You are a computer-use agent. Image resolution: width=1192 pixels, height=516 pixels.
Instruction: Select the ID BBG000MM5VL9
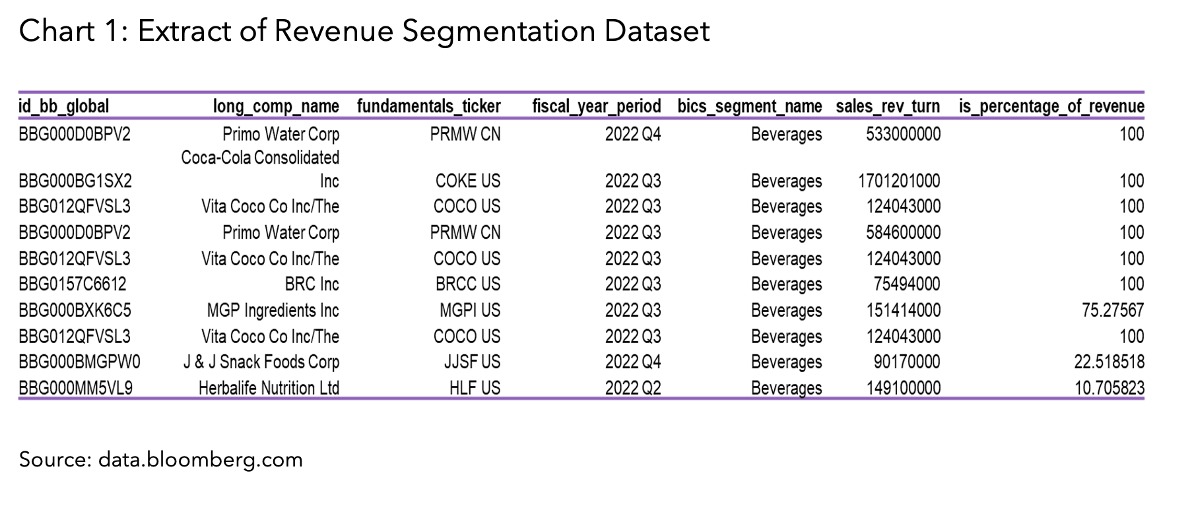76,388
